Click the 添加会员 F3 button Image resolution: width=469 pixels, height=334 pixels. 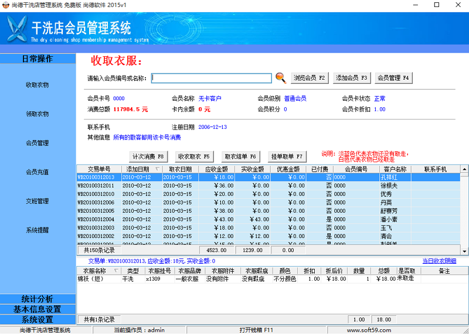tap(352, 78)
